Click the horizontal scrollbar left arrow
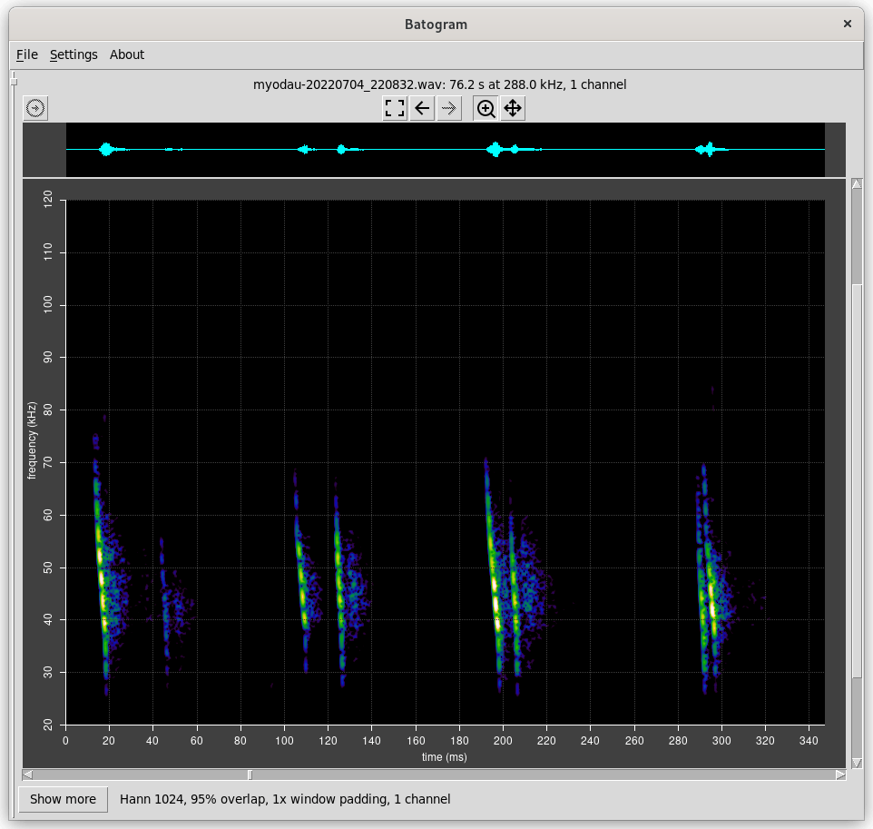Screen dimensions: 873x829 [28, 775]
